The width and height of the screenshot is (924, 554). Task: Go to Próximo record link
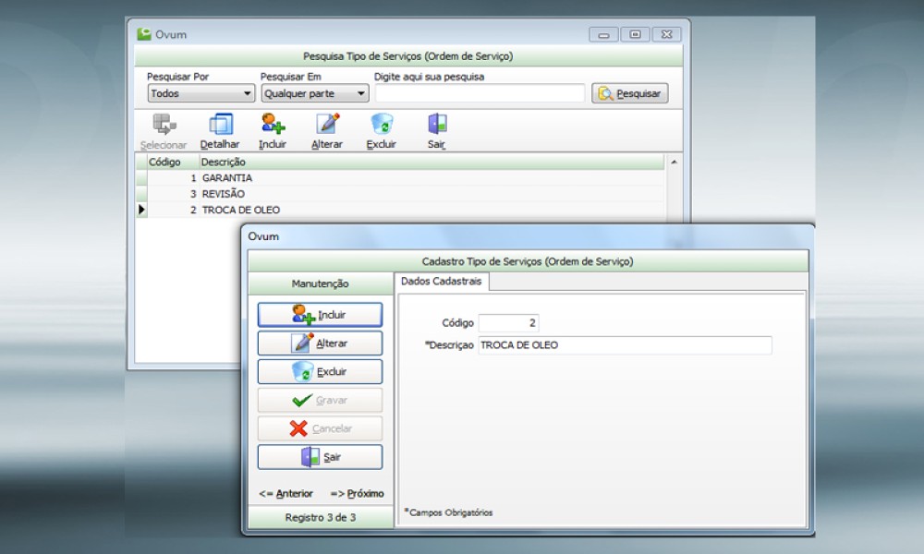pyautogui.click(x=357, y=494)
